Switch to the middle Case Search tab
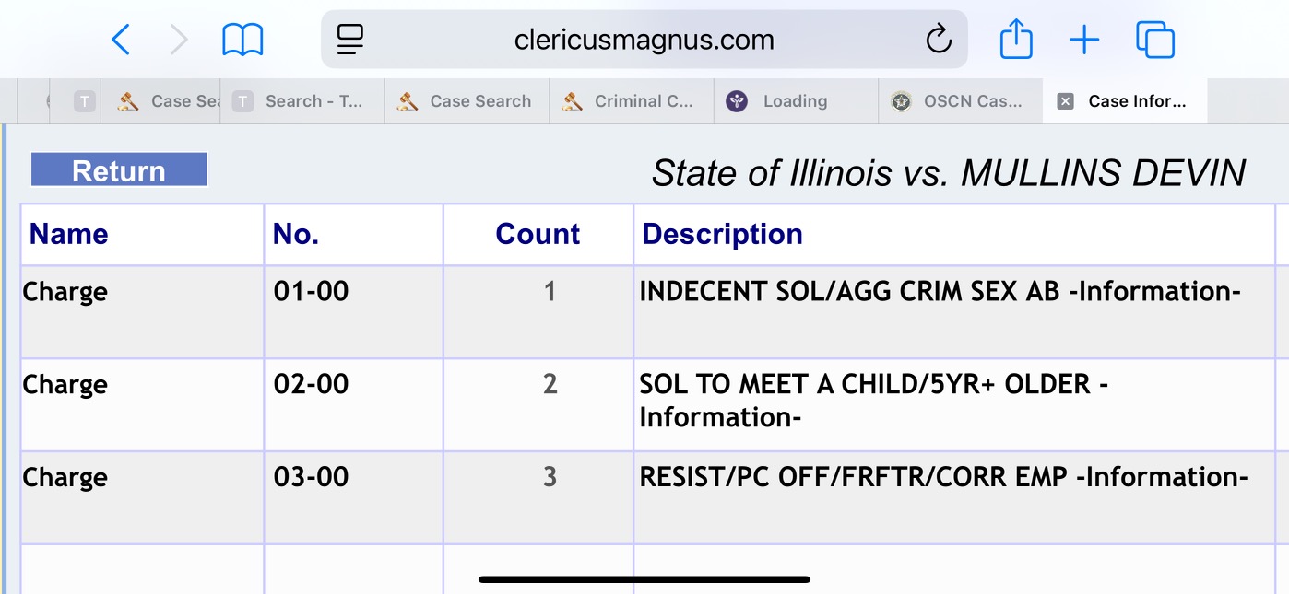Screen dimensions: 1289x594 point(467,101)
